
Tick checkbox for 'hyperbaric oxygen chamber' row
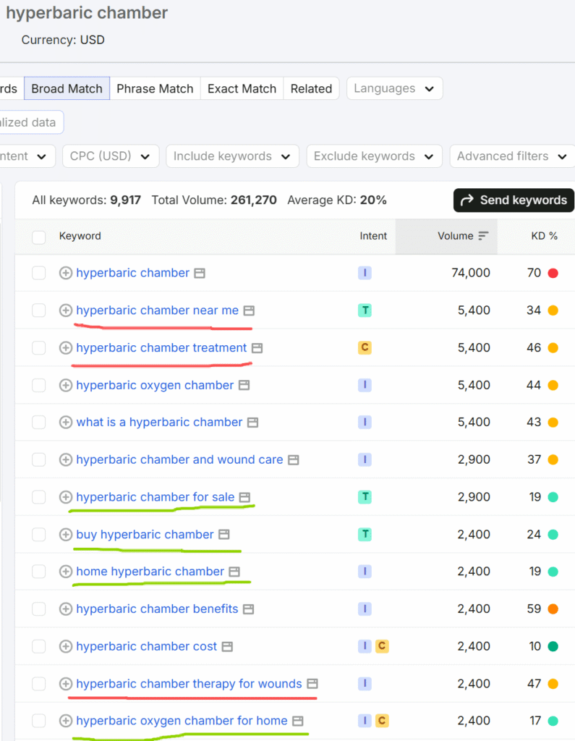[39, 385]
